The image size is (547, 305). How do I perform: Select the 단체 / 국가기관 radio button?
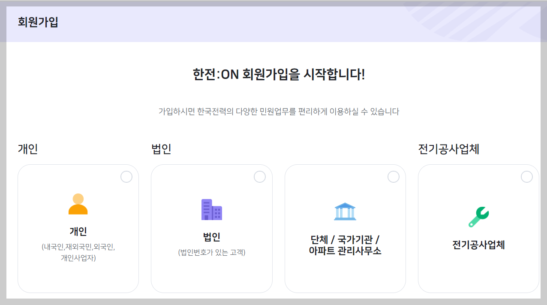[393, 176]
